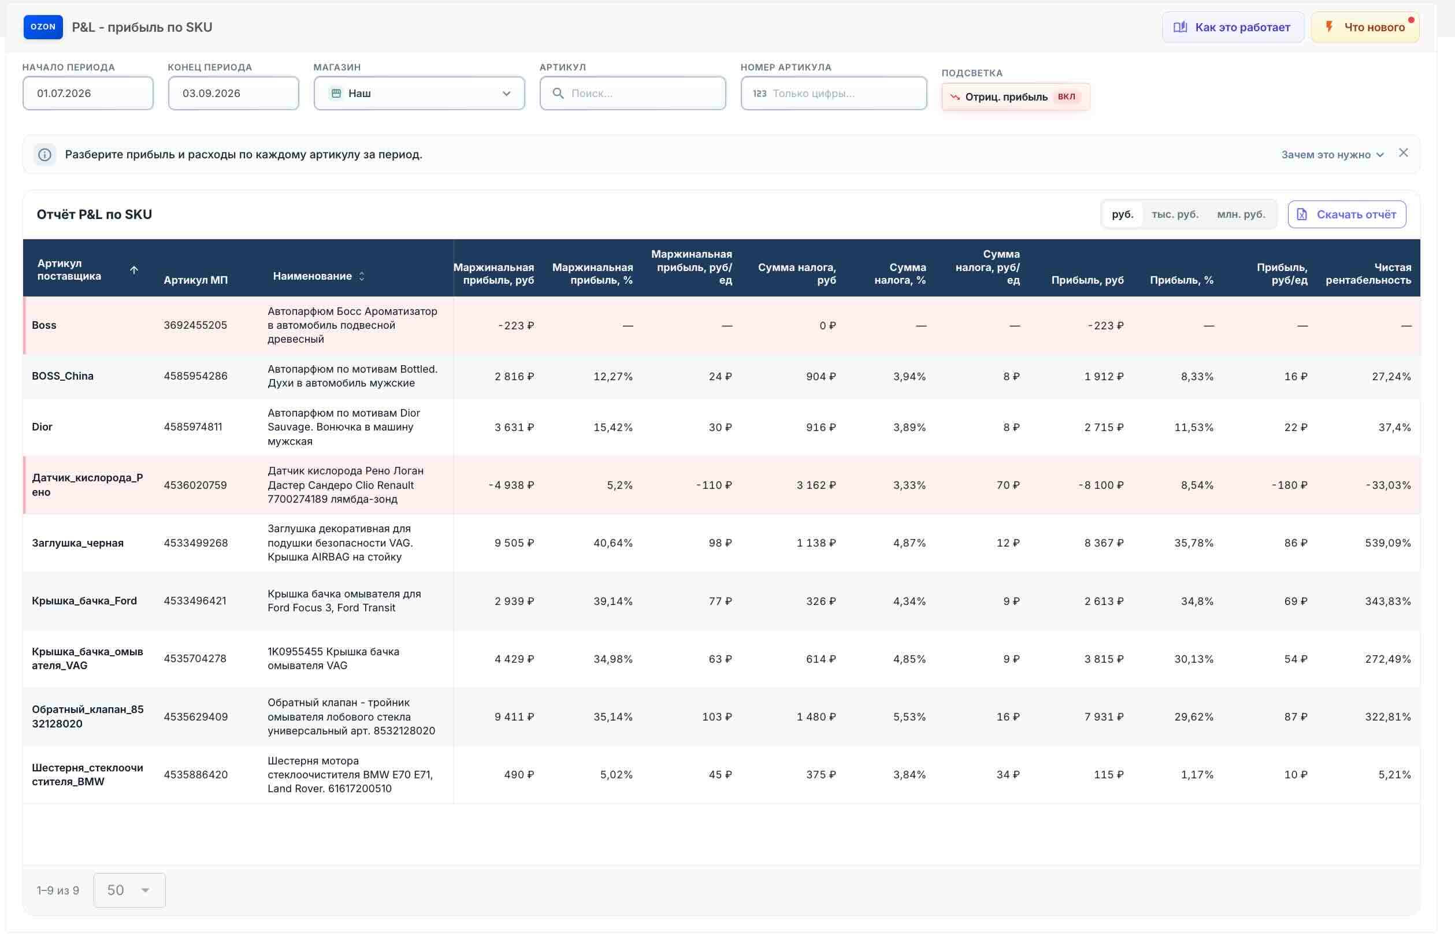
Task: Open the rows-per-page dropdown showing 50
Action: (x=129, y=890)
